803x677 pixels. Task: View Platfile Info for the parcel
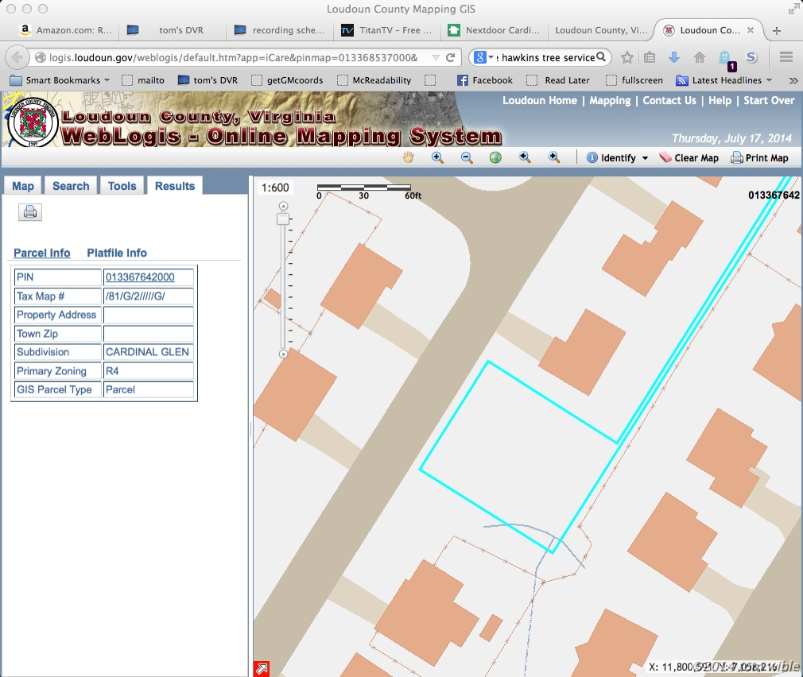(x=116, y=253)
